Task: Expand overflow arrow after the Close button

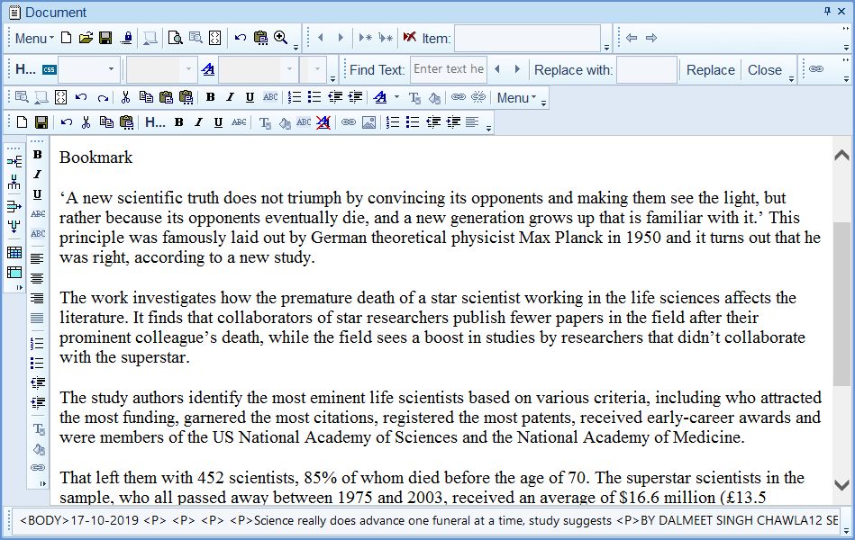Action: 791,79
